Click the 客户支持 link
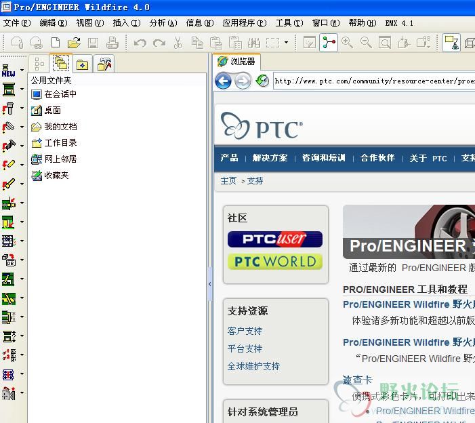The width and height of the screenshot is (475, 423). point(245,331)
